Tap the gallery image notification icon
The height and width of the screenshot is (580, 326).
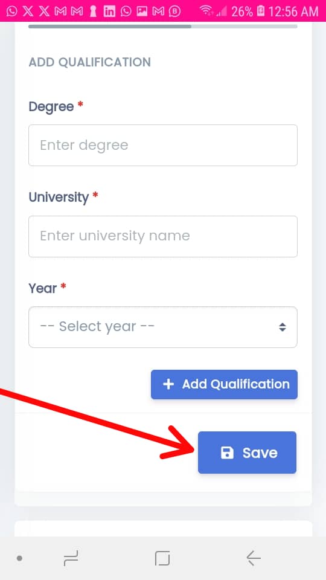(x=142, y=11)
